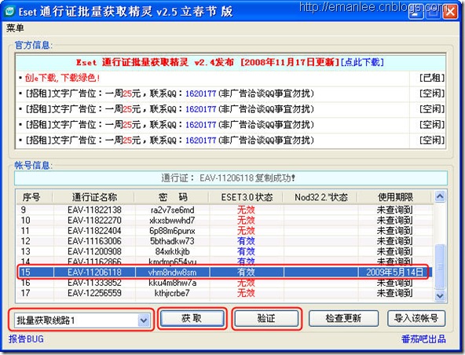The height and width of the screenshot is (355, 465).
Task: Select row EAV-11163006
Action: click(x=225, y=241)
